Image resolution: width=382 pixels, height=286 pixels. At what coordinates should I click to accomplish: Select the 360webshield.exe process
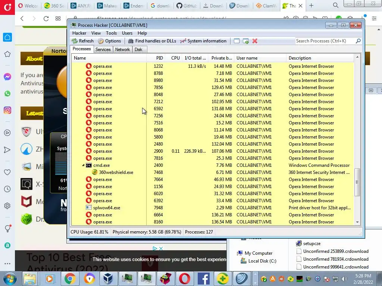212,172
